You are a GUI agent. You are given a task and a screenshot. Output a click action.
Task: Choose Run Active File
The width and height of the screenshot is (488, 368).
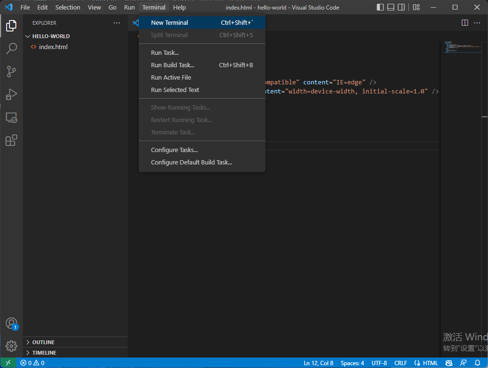(202, 78)
